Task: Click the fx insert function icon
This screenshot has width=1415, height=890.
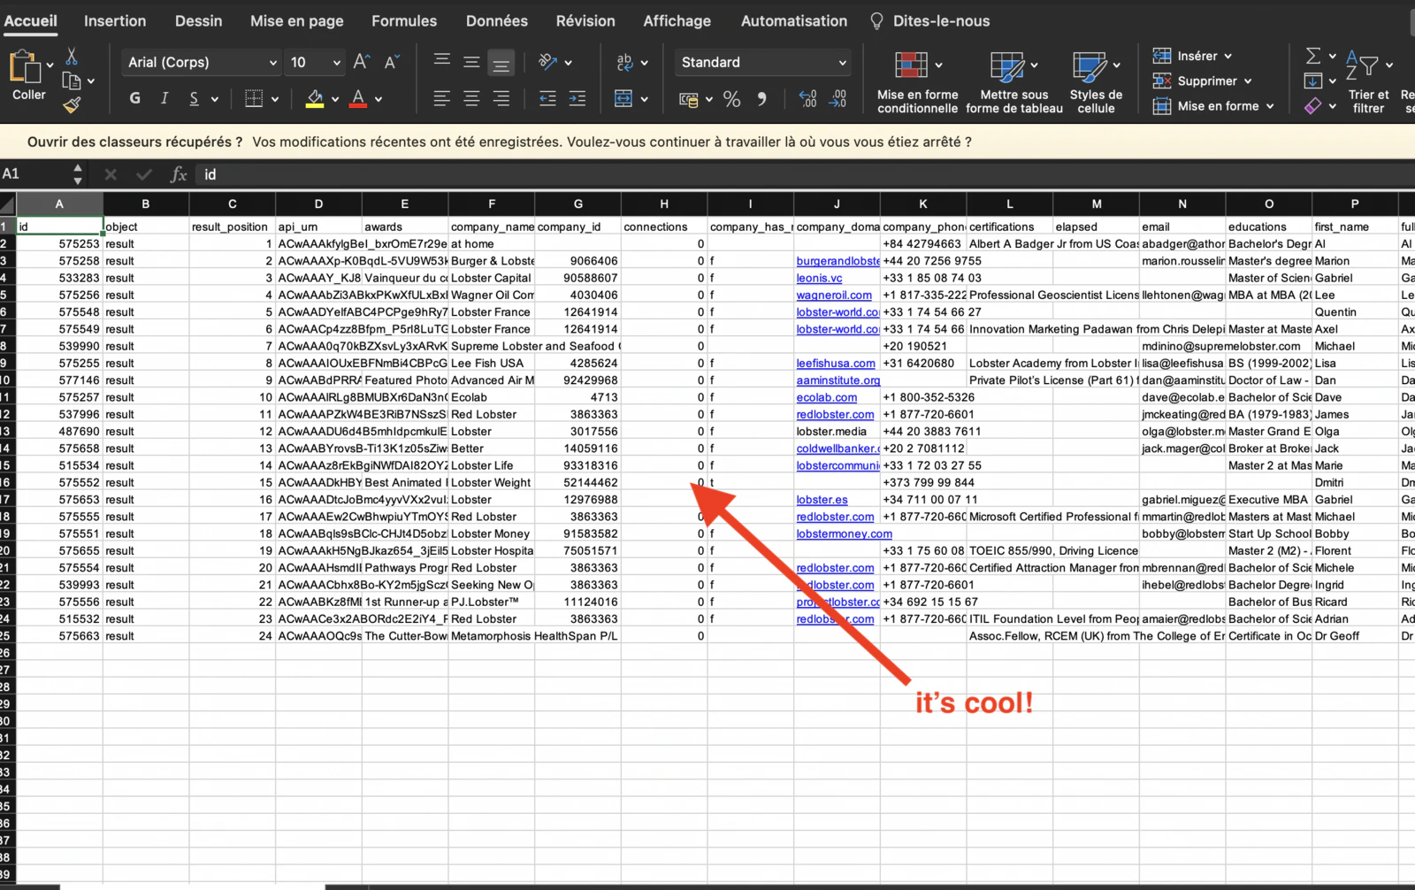Action: pos(178,174)
